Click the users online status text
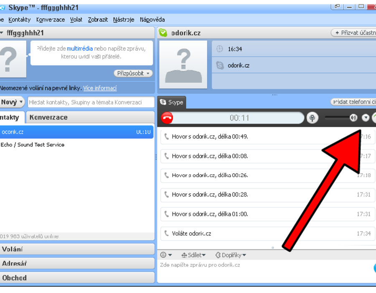 (x=29, y=236)
